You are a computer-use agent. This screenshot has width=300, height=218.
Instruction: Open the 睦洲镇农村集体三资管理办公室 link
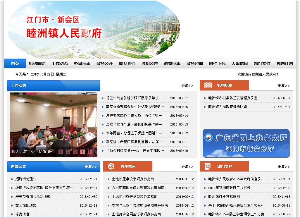(233, 98)
